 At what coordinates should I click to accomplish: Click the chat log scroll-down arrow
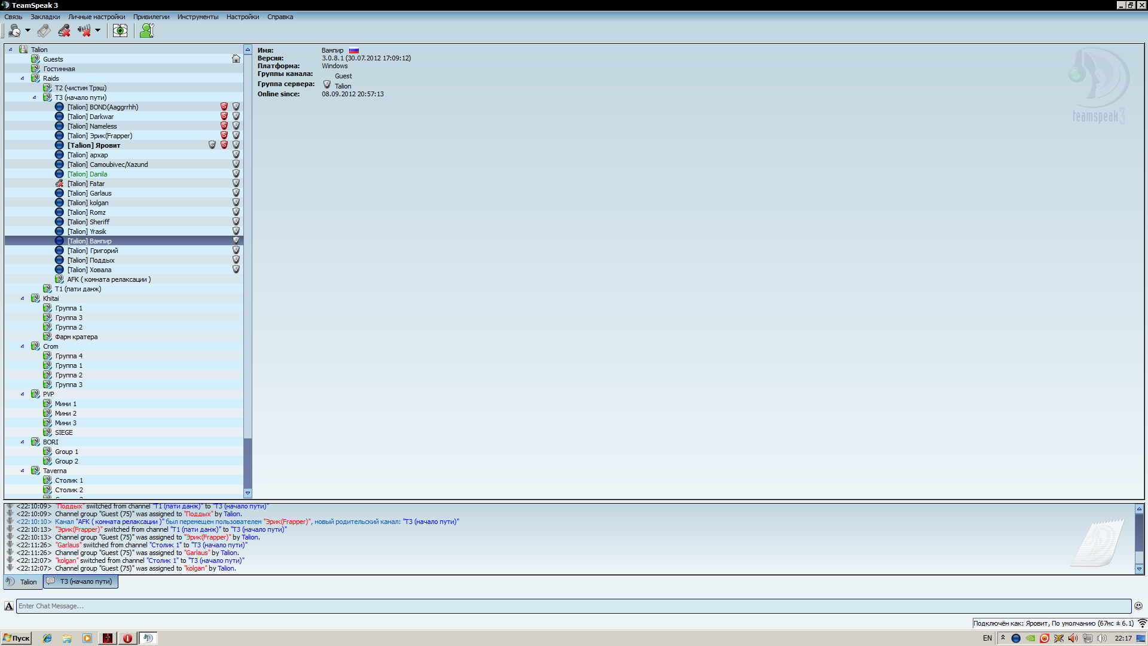(x=1139, y=569)
